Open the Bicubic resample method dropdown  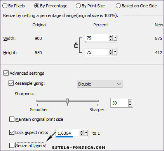tap(99, 84)
